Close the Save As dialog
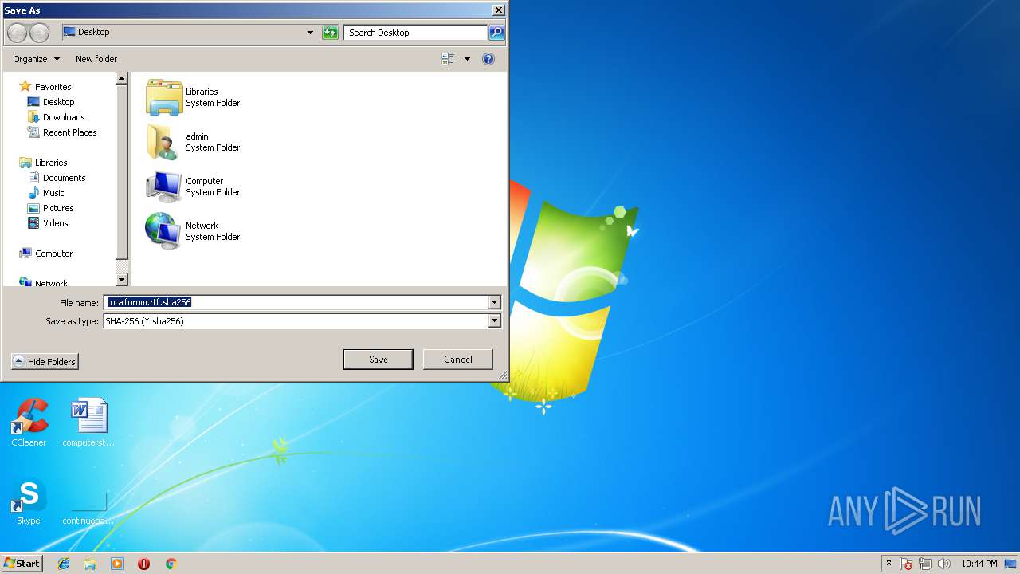 click(498, 10)
